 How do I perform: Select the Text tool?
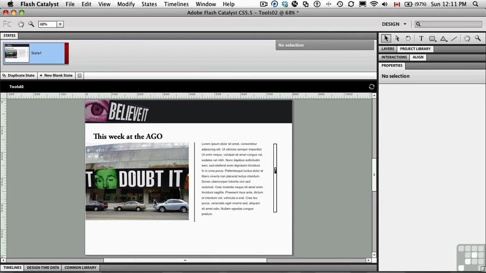[x=421, y=38]
